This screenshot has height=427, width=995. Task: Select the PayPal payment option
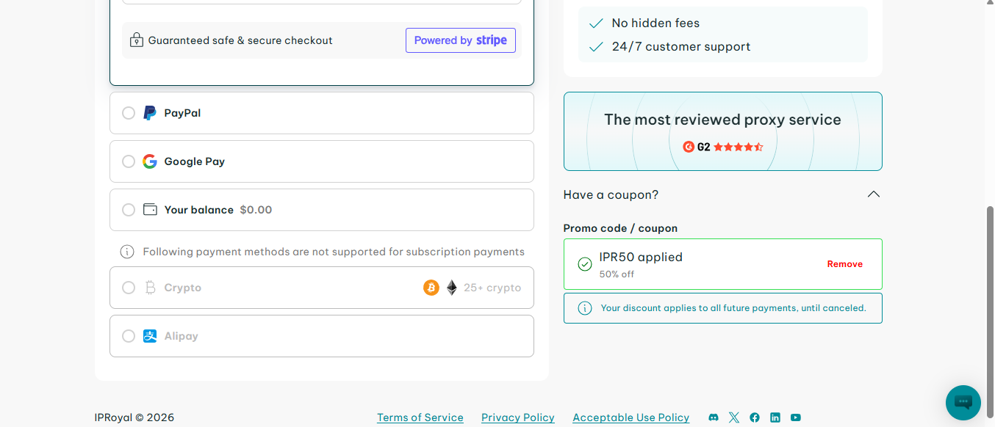[x=129, y=113]
